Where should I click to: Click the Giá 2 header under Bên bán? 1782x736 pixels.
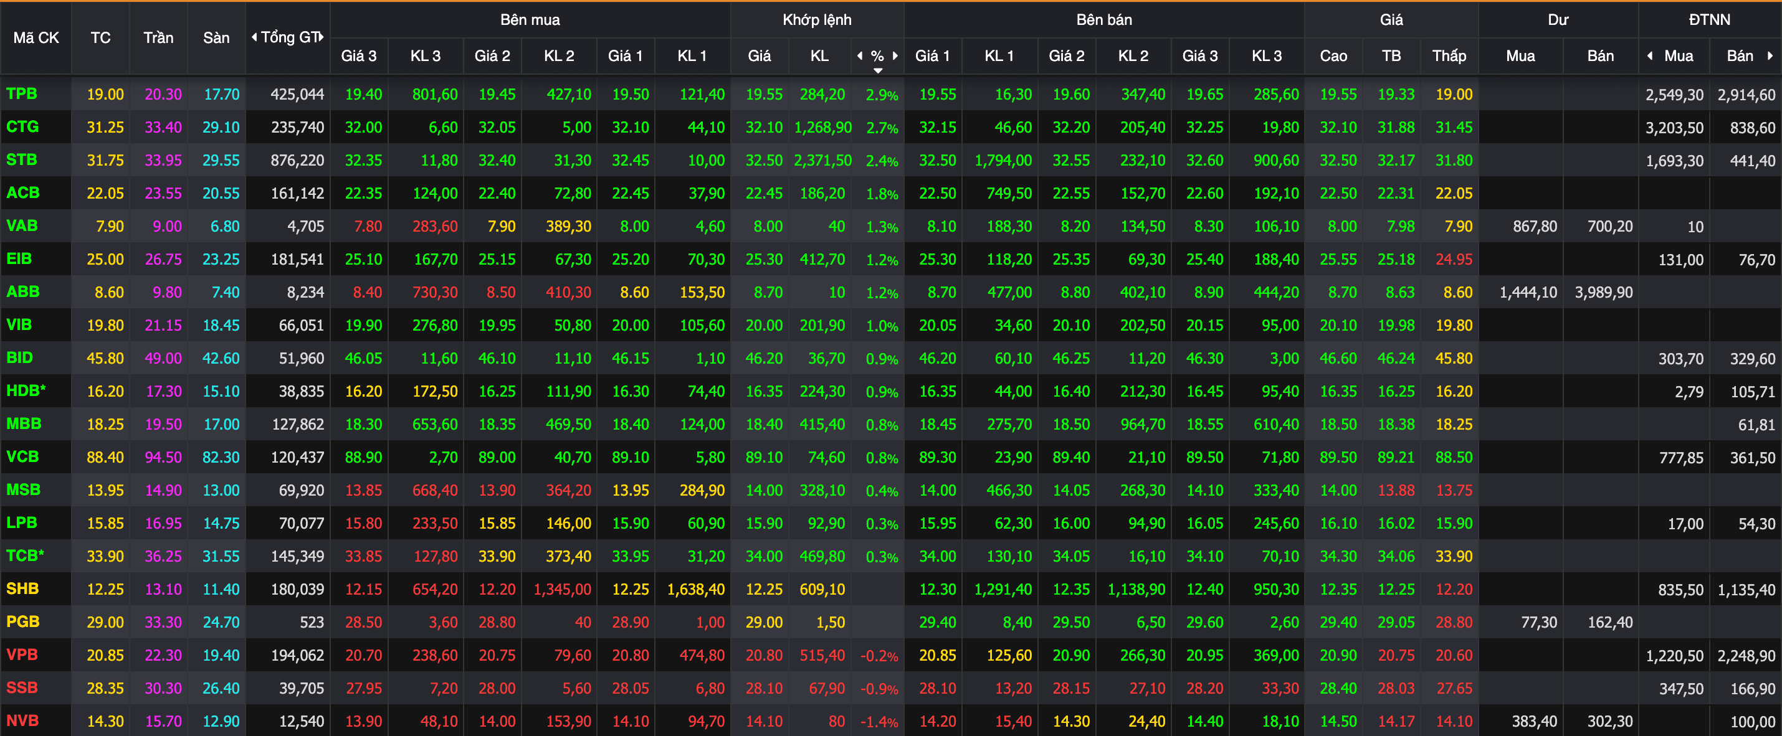click(1066, 56)
